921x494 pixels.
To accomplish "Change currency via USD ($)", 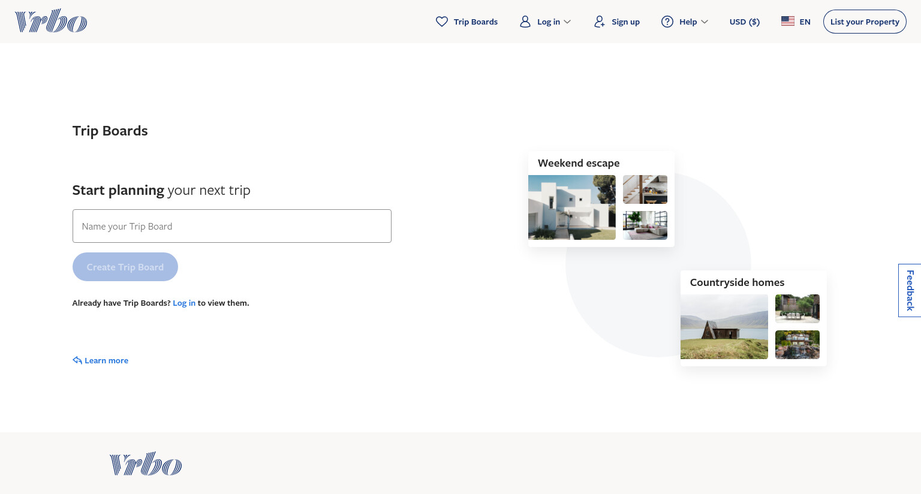I will (x=745, y=22).
